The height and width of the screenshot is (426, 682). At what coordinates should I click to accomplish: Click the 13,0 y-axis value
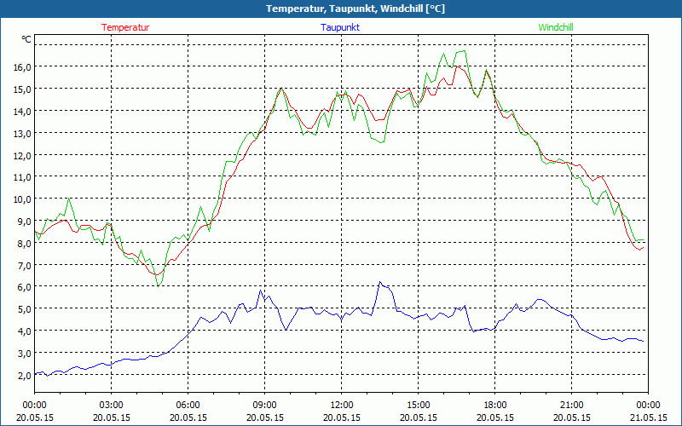click(x=22, y=134)
